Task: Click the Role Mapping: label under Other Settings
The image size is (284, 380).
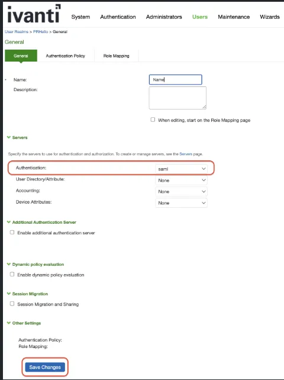Action: (33, 346)
